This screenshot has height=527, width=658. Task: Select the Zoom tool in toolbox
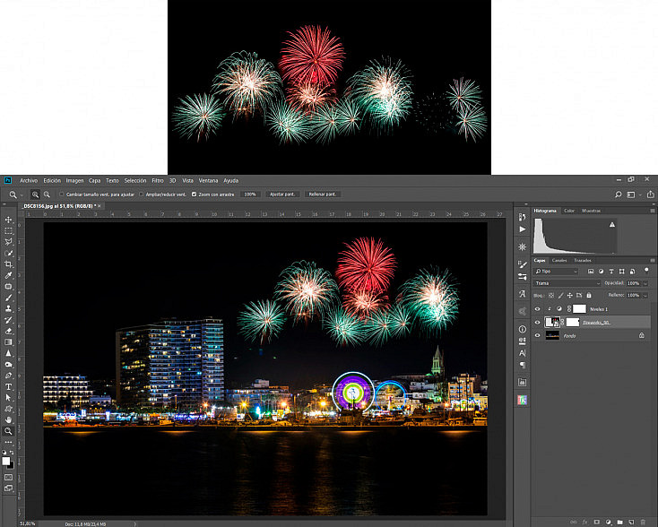(8, 431)
